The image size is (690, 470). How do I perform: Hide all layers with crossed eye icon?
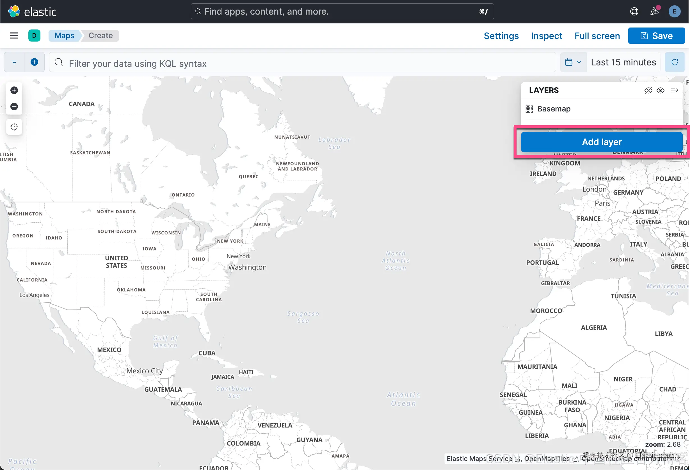(x=648, y=91)
